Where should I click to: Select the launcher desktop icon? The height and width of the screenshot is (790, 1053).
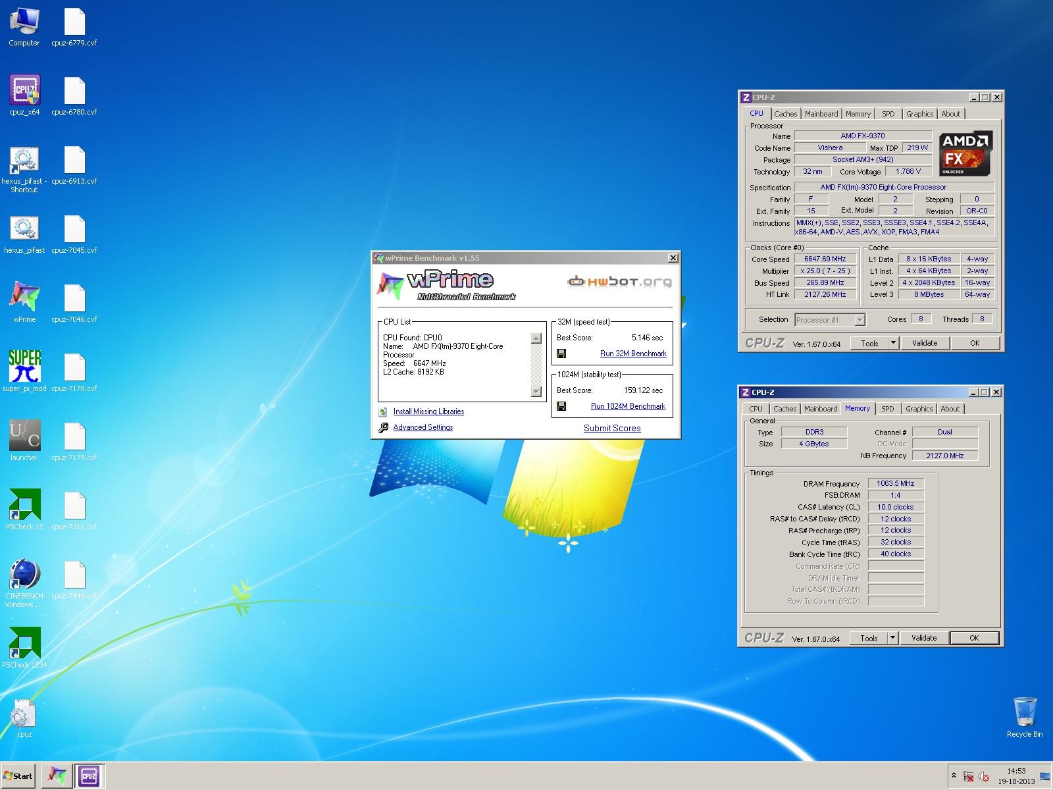click(24, 442)
